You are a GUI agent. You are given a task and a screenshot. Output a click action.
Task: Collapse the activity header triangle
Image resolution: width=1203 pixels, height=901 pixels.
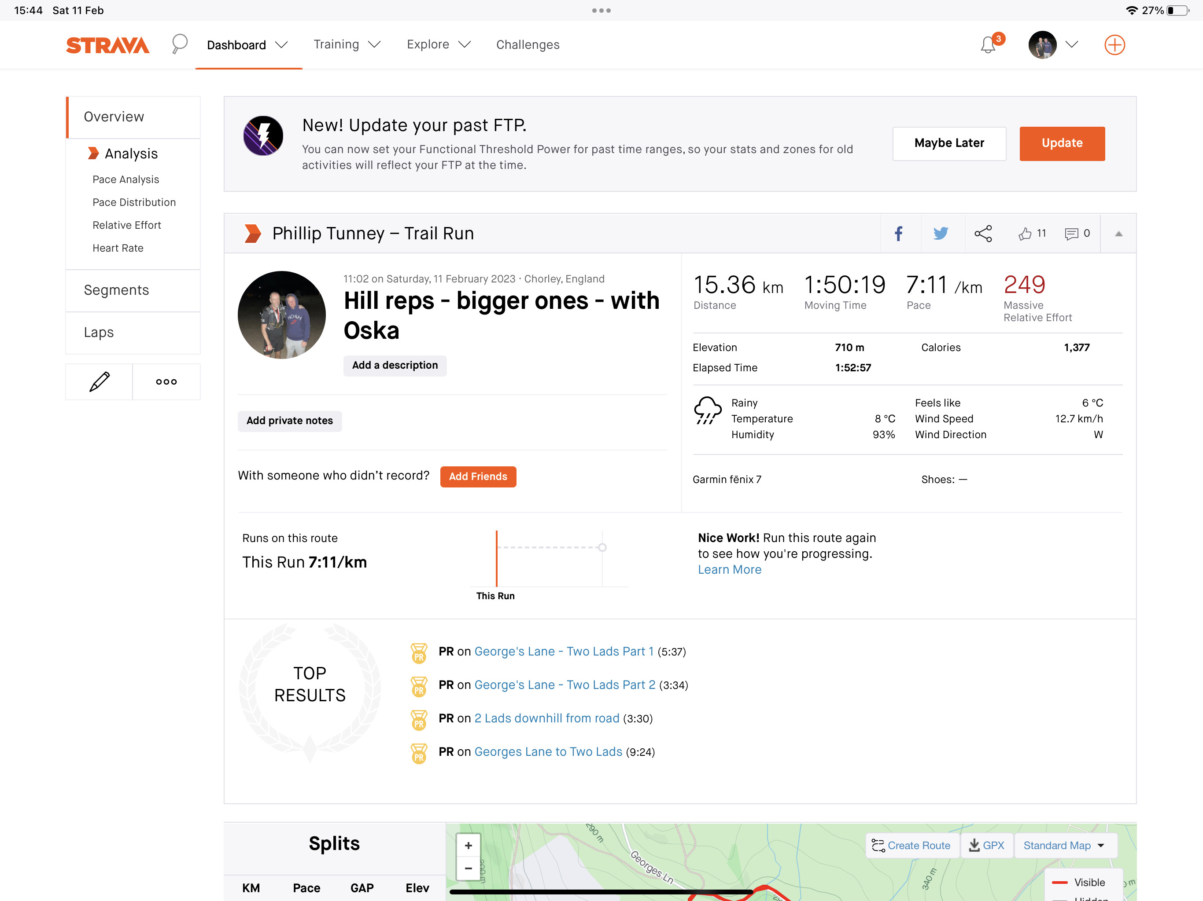(x=1118, y=234)
